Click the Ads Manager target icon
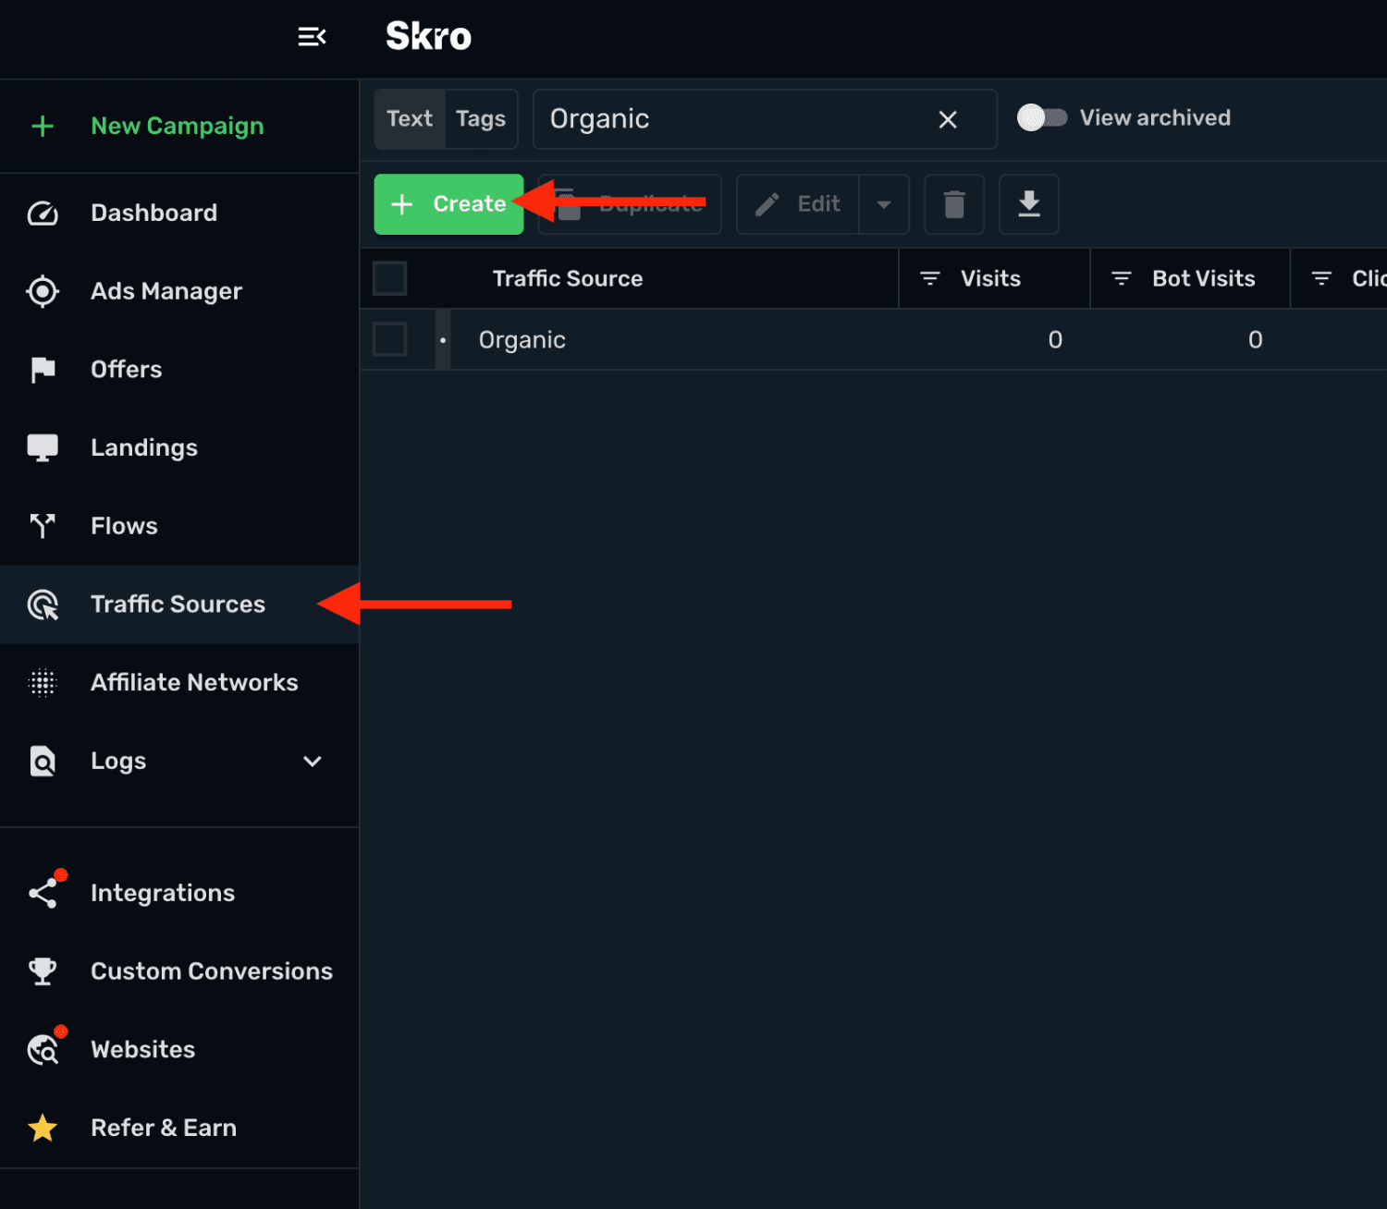 [43, 291]
